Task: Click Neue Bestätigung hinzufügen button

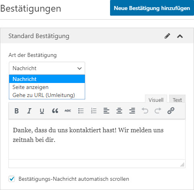Action: point(152,8)
